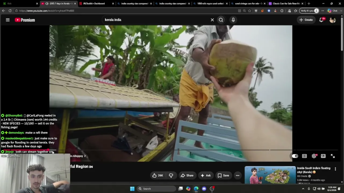
Task: Start voice search with the microphone
Action: click(x=233, y=20)
